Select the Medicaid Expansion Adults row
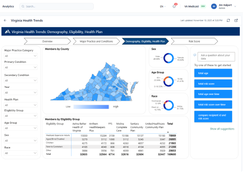The image size is (243, 173). pos(110,136)
